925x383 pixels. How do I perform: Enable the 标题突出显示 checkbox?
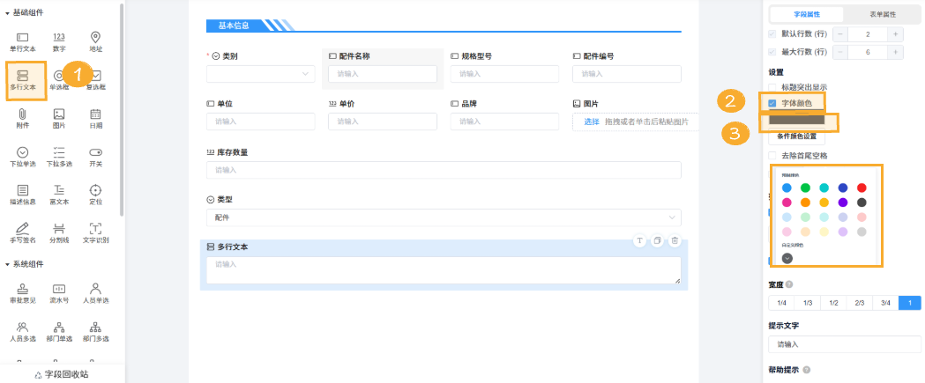coord(773,87)
